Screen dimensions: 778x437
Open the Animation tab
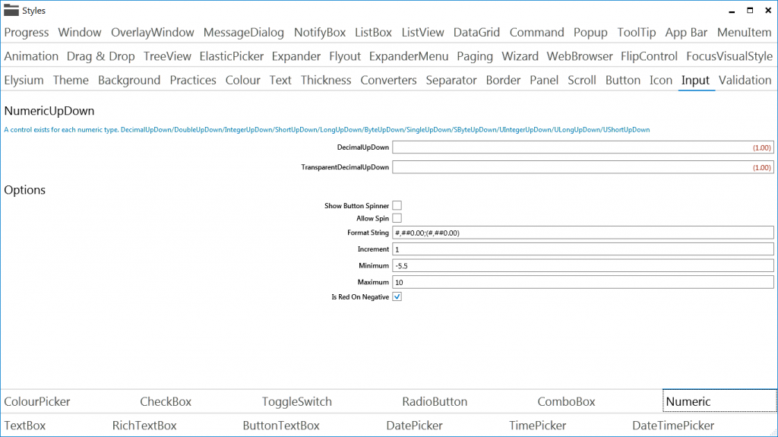pos(31,56)
